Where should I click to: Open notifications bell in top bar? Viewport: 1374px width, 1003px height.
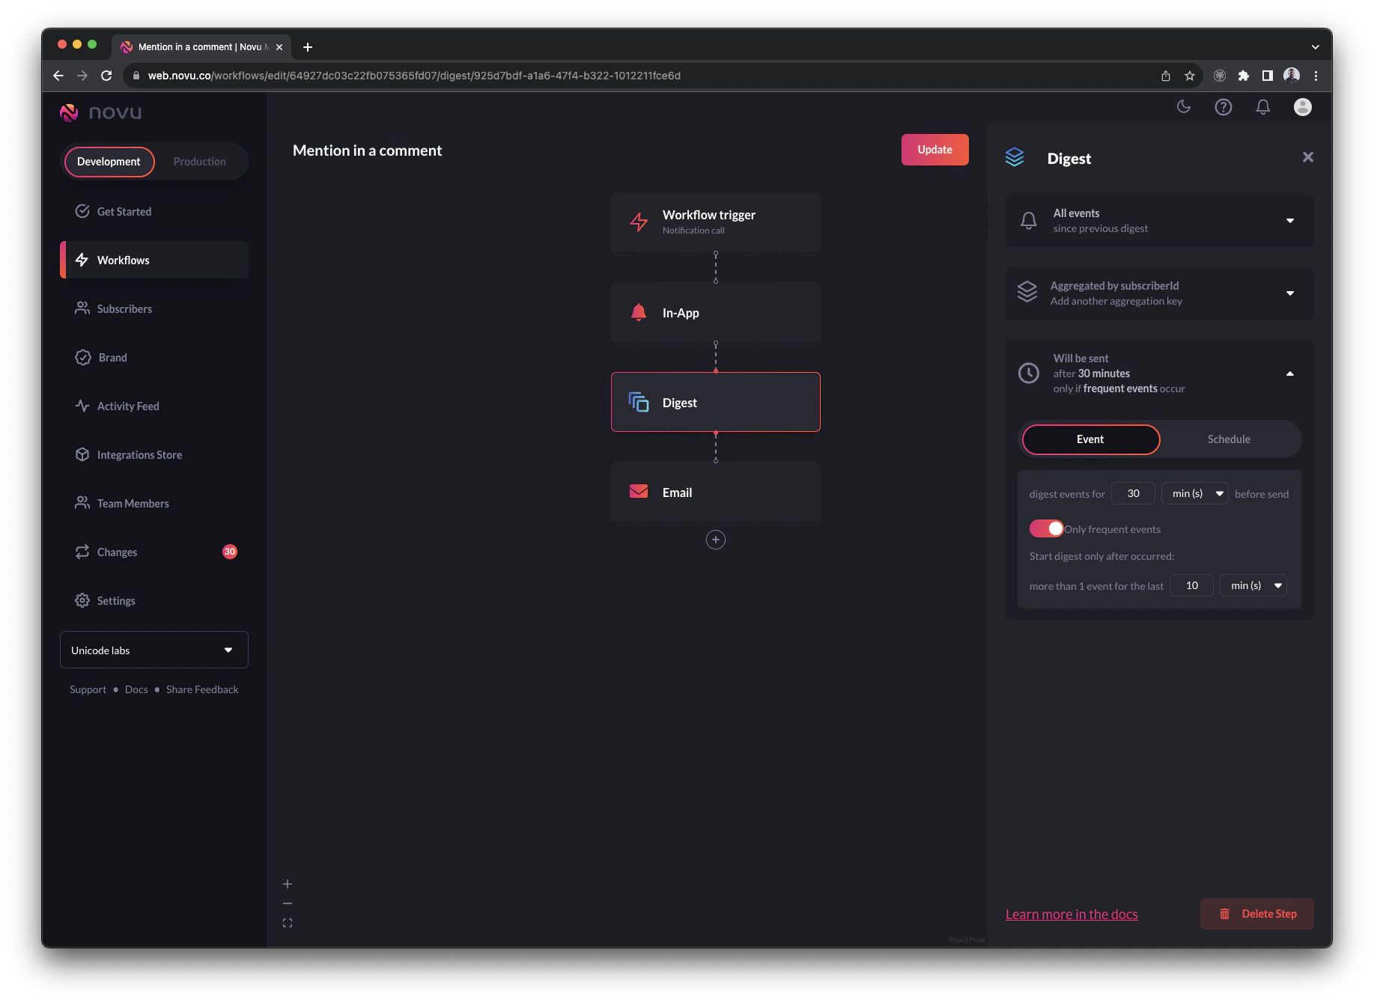(x=1263, y=107)
